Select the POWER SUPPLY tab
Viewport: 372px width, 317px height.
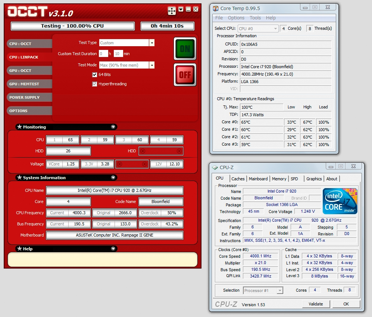[x=29, y=97]
